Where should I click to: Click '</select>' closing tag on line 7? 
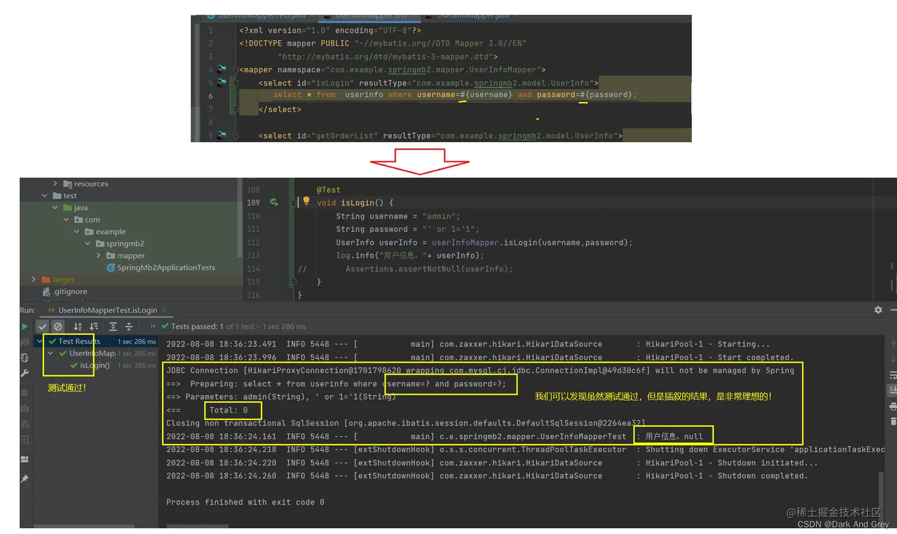click(x=280, y=110)
